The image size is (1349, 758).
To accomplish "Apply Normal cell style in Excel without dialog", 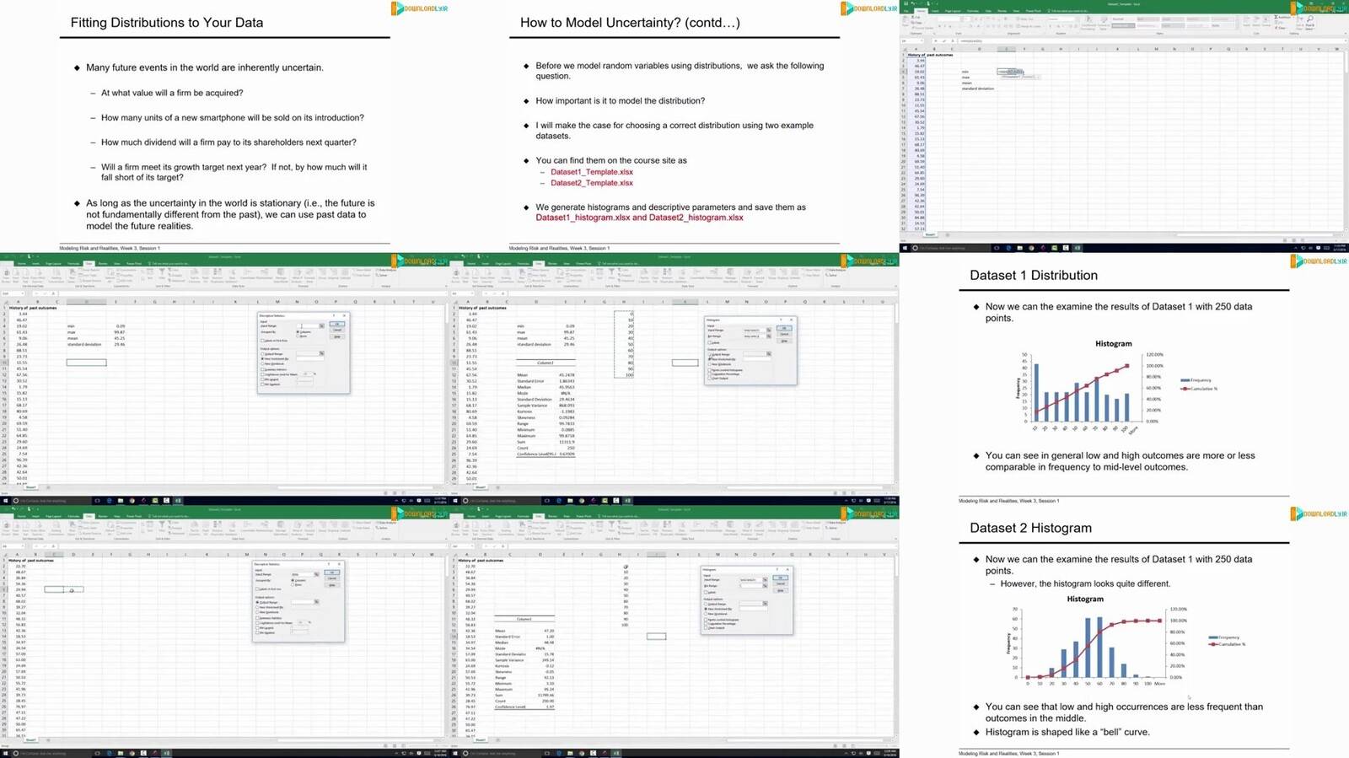I will coord(1121,18).
